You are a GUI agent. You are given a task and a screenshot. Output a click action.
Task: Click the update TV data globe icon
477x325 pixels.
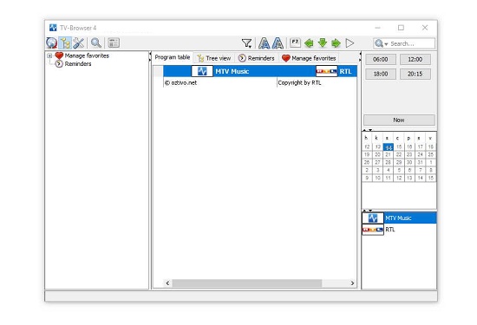tap(52, 42)
